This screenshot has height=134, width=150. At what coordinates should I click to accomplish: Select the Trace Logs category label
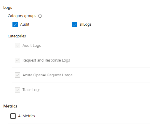tap(31, 90)
